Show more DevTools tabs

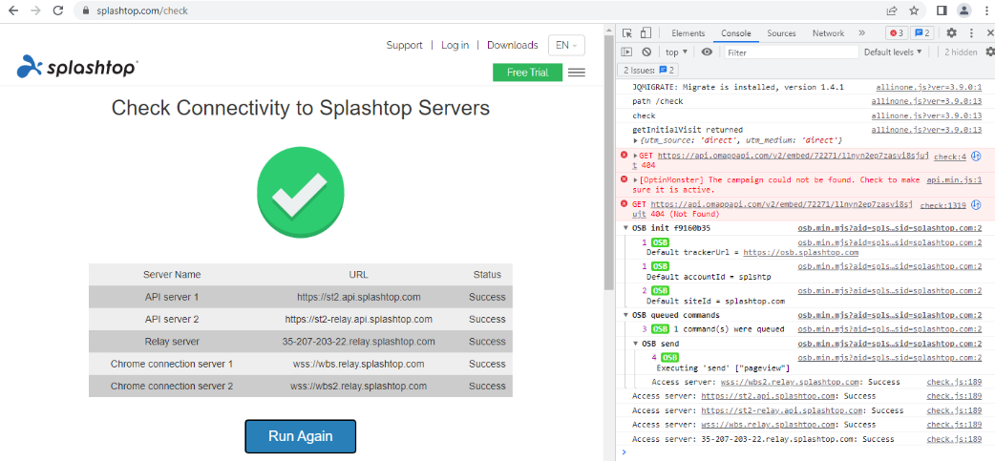(861, 33)
